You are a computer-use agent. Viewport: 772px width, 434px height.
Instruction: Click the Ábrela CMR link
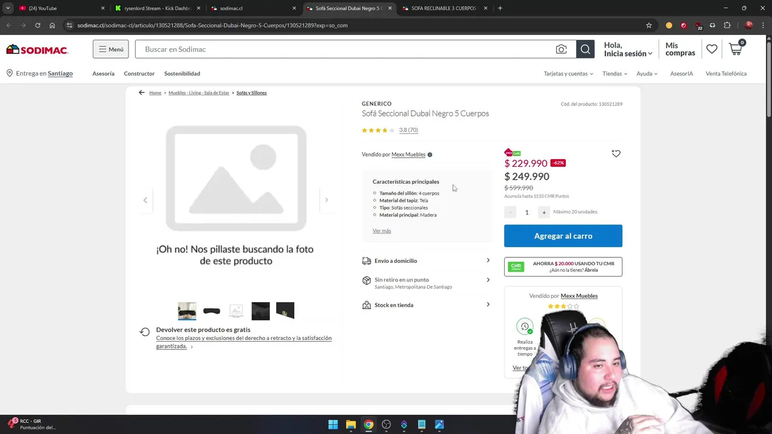tap(591, 270)
